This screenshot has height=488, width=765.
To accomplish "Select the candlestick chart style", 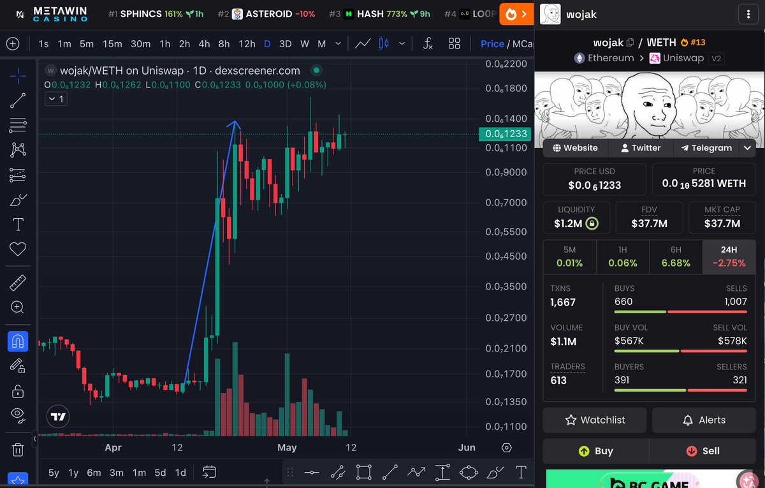I will [384, 43].
